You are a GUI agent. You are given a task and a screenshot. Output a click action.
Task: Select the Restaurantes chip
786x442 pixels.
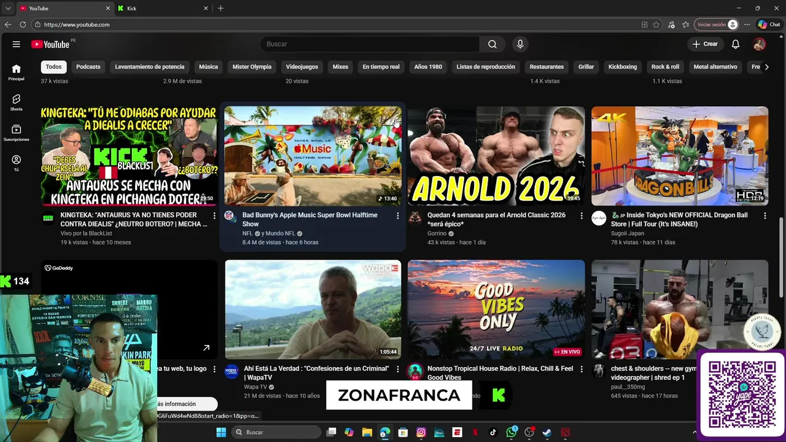tap(547, 67)
